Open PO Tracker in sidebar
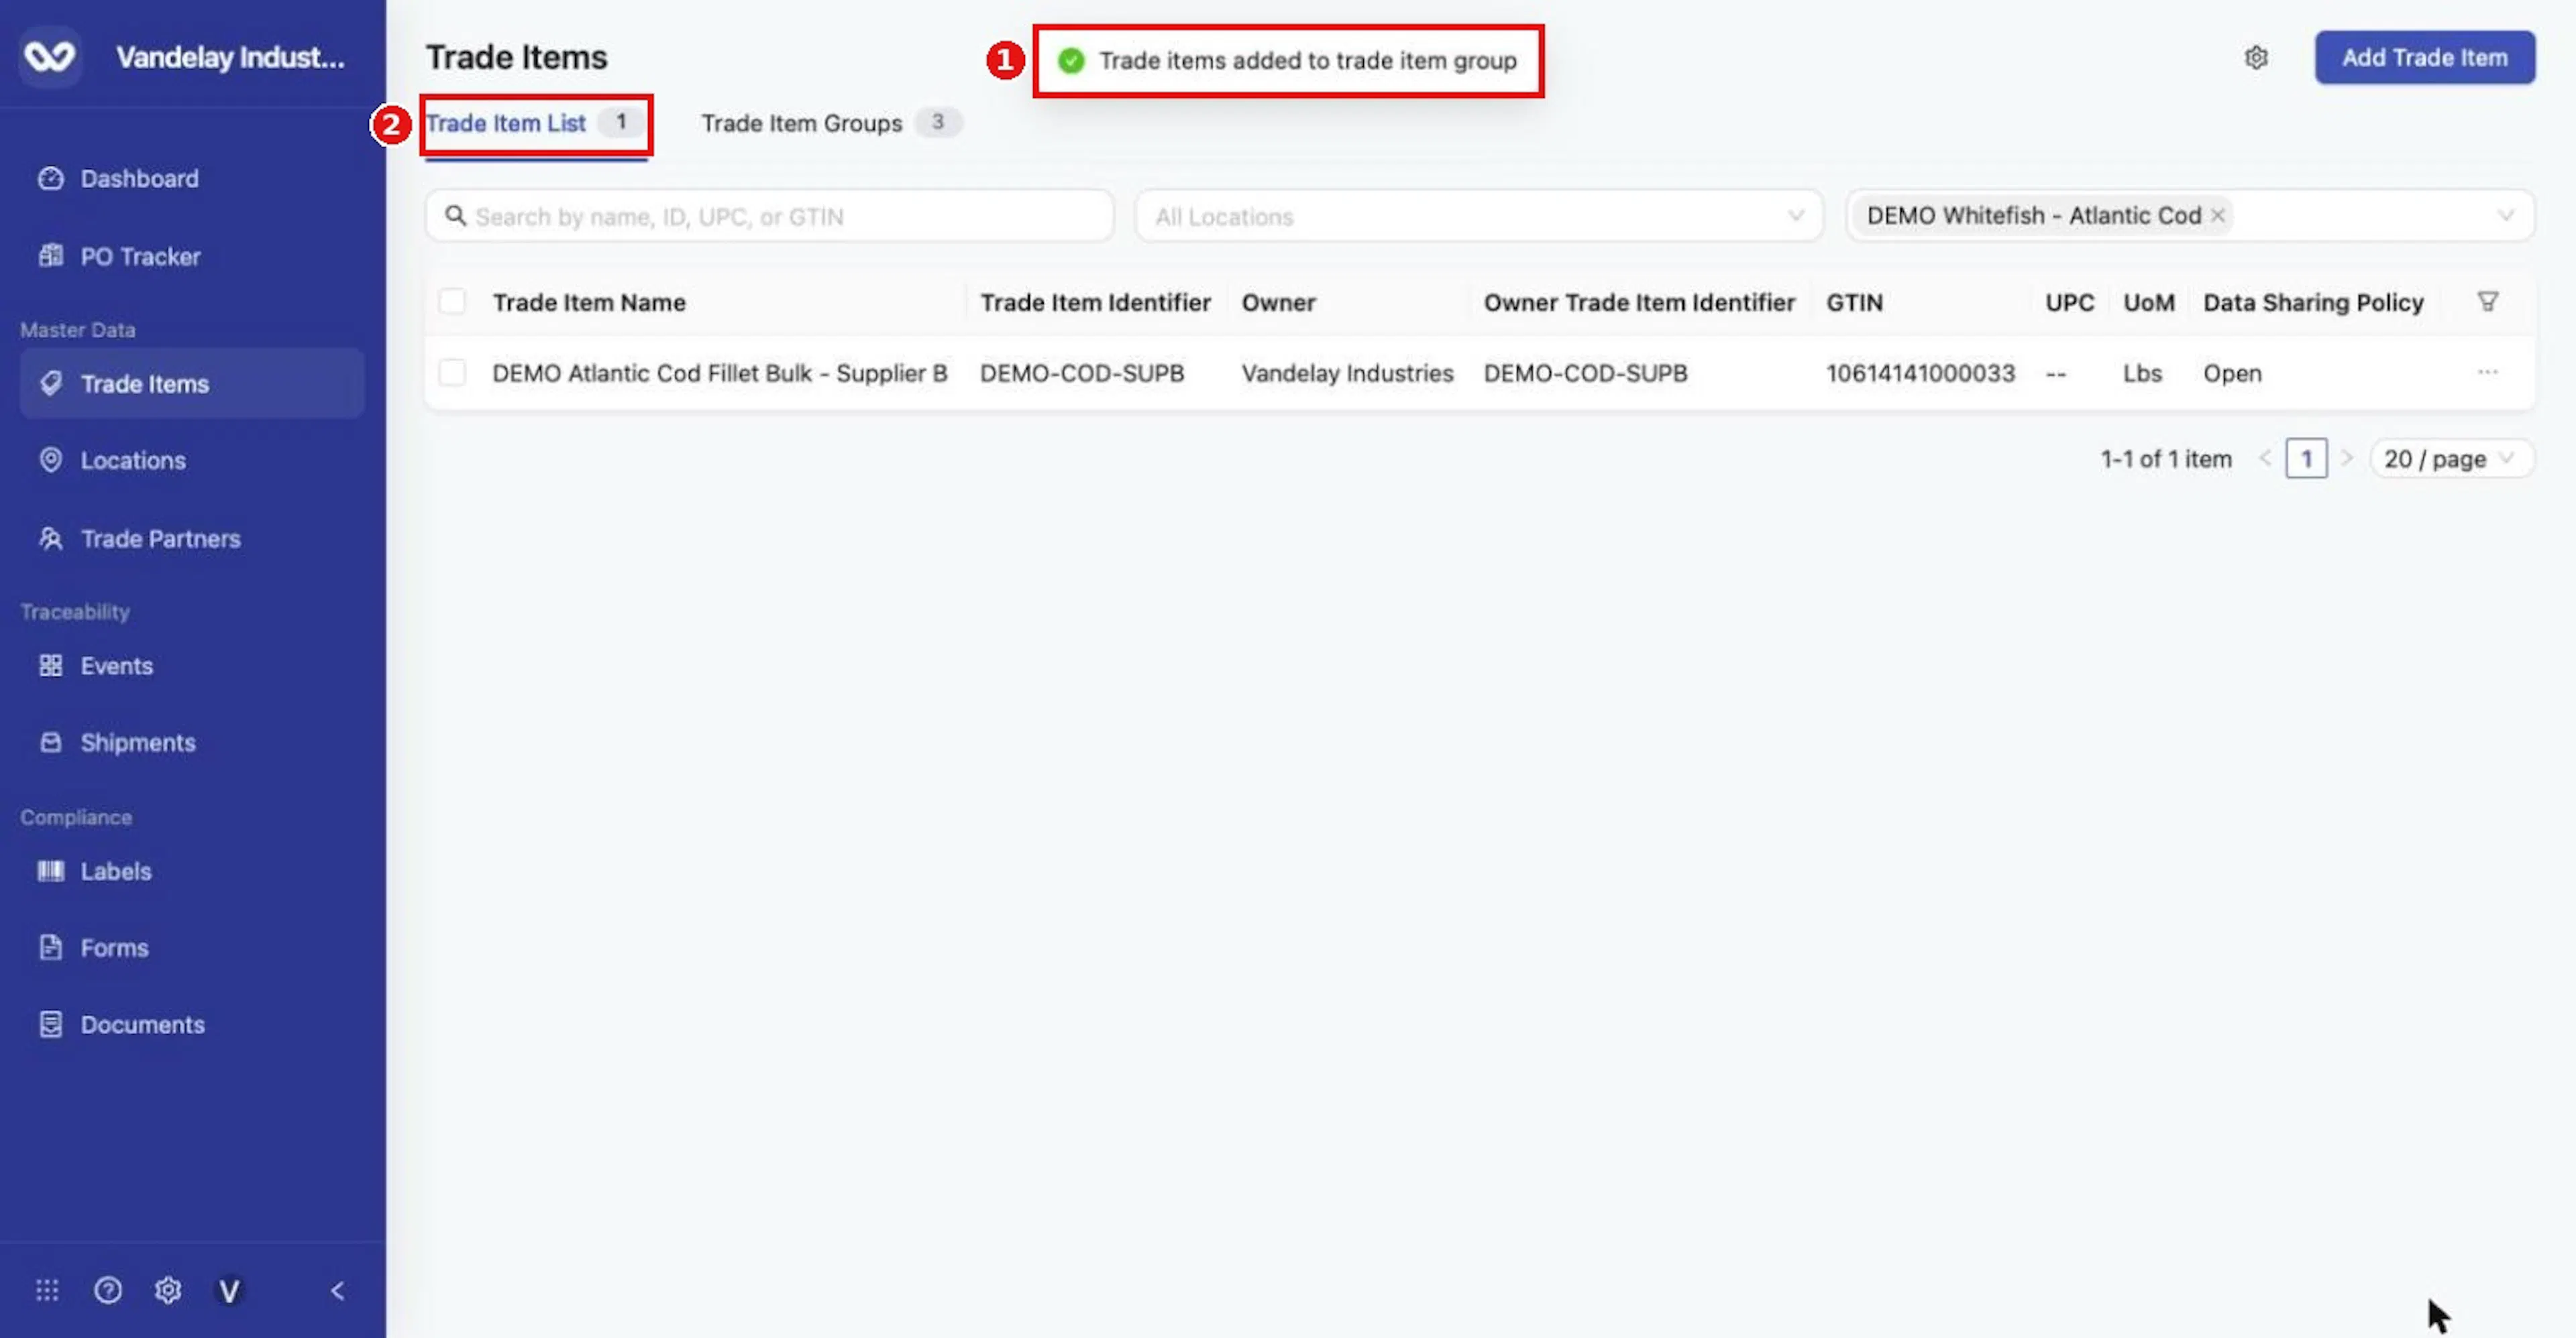Viewport: 2576px width, 1338px height. tap(140, 256)
